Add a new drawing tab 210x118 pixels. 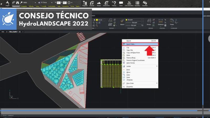[x=23, y=32]
